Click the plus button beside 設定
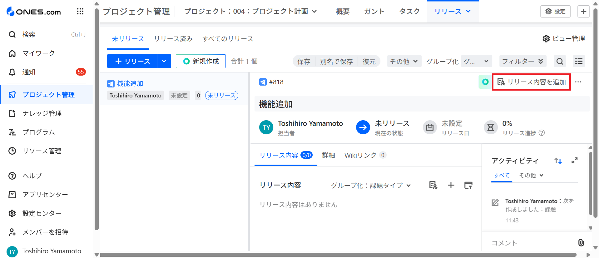 click(x=583, y=12)
